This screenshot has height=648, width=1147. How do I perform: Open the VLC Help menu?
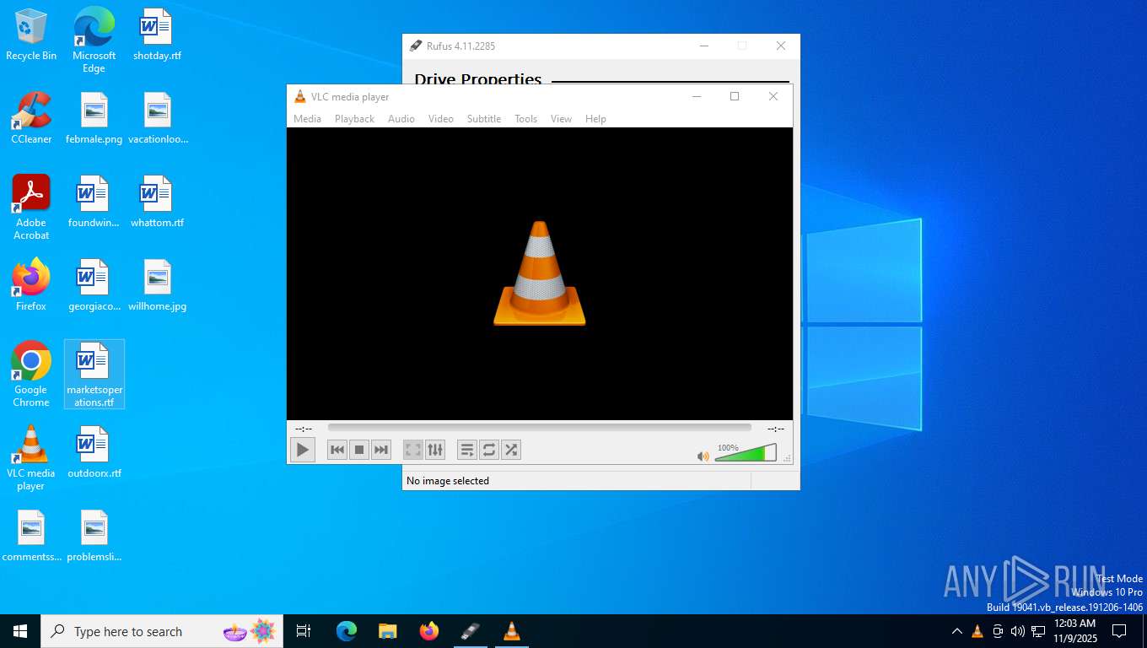click(595, 119)
